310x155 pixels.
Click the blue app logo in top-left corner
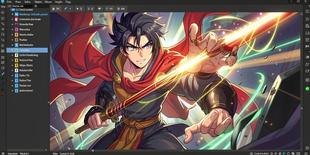point(2,2)
